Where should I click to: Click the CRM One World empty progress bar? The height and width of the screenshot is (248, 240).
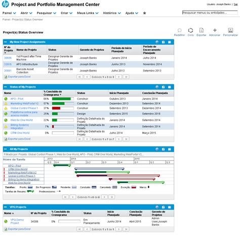(63, 133)
